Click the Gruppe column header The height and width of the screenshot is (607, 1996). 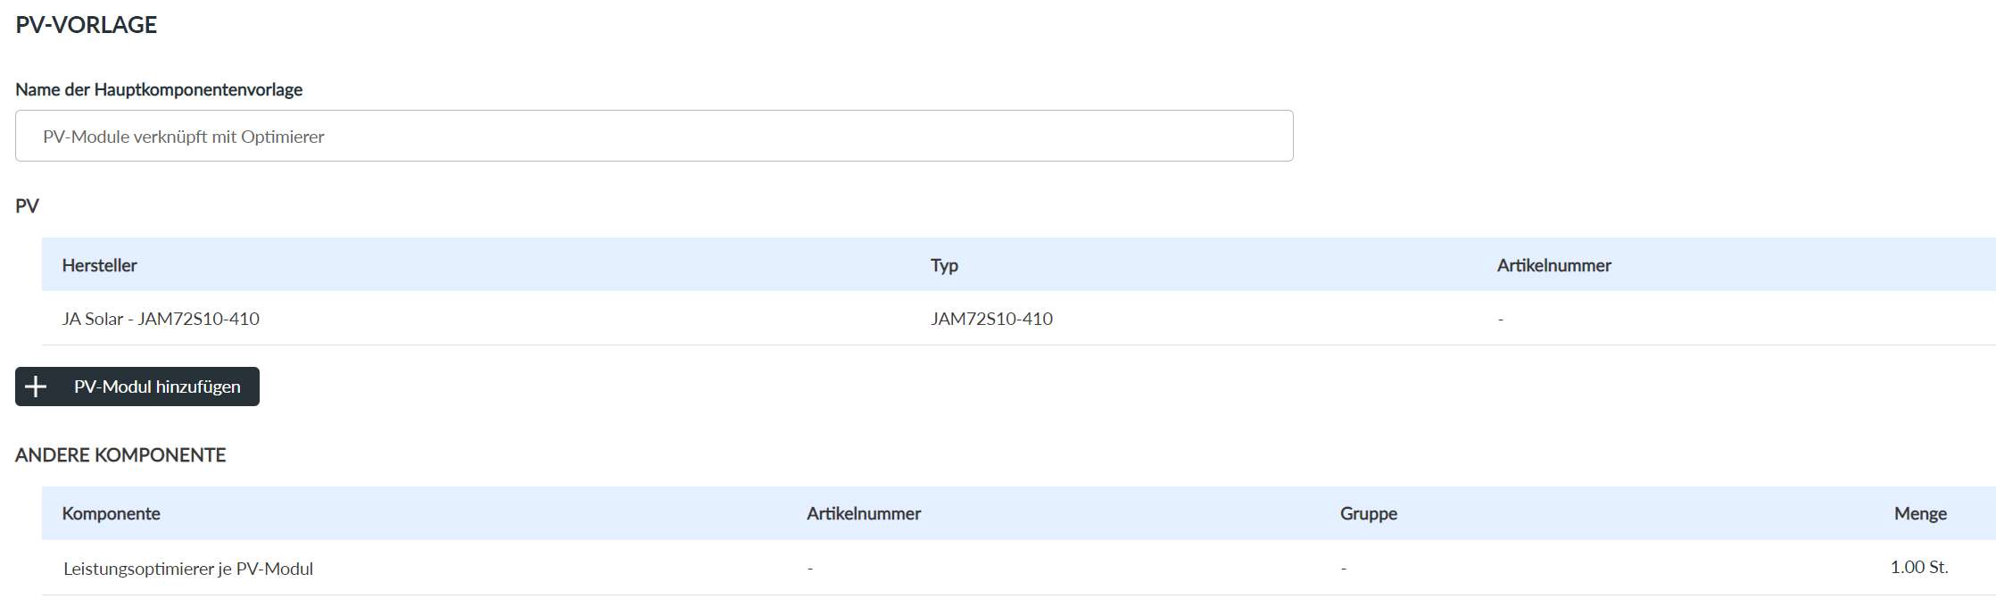pos(1368,513)
